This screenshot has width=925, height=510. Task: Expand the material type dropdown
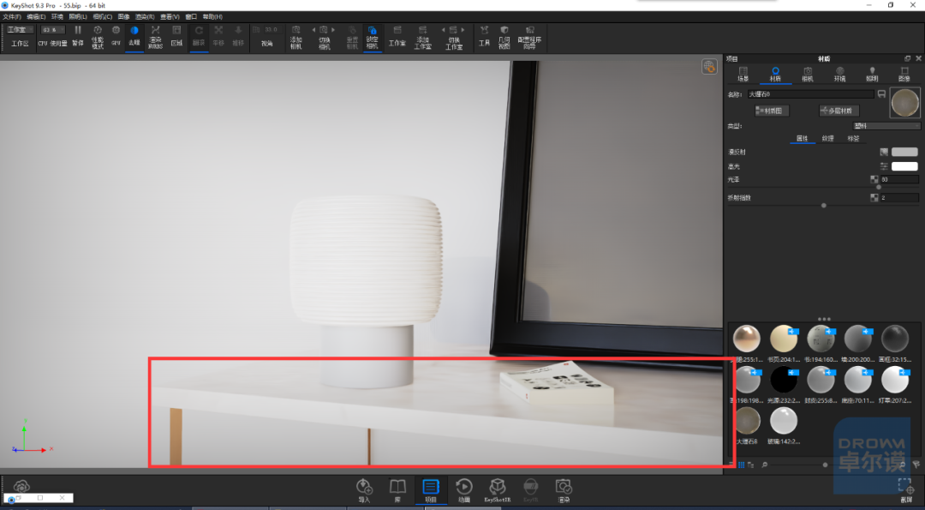(886, 126)
